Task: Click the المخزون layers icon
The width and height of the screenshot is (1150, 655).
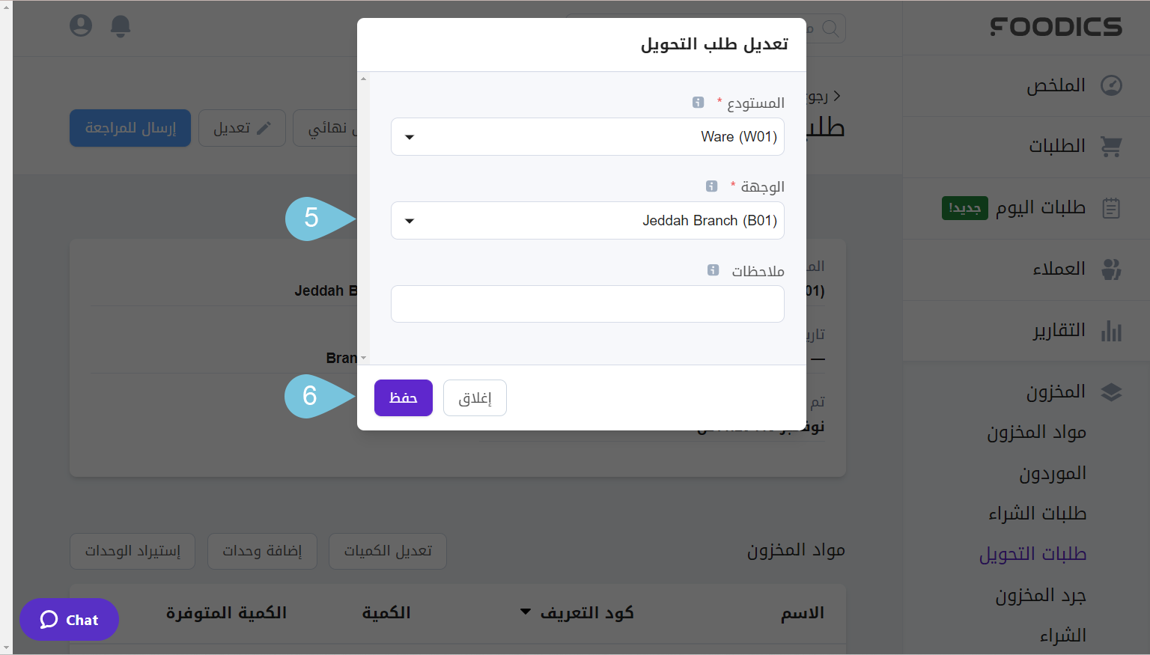Action: pos(1111,392)
